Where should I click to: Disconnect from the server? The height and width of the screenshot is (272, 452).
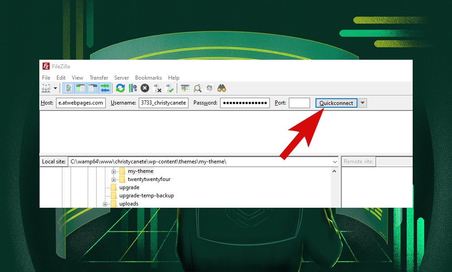click(x=157, y=88)
